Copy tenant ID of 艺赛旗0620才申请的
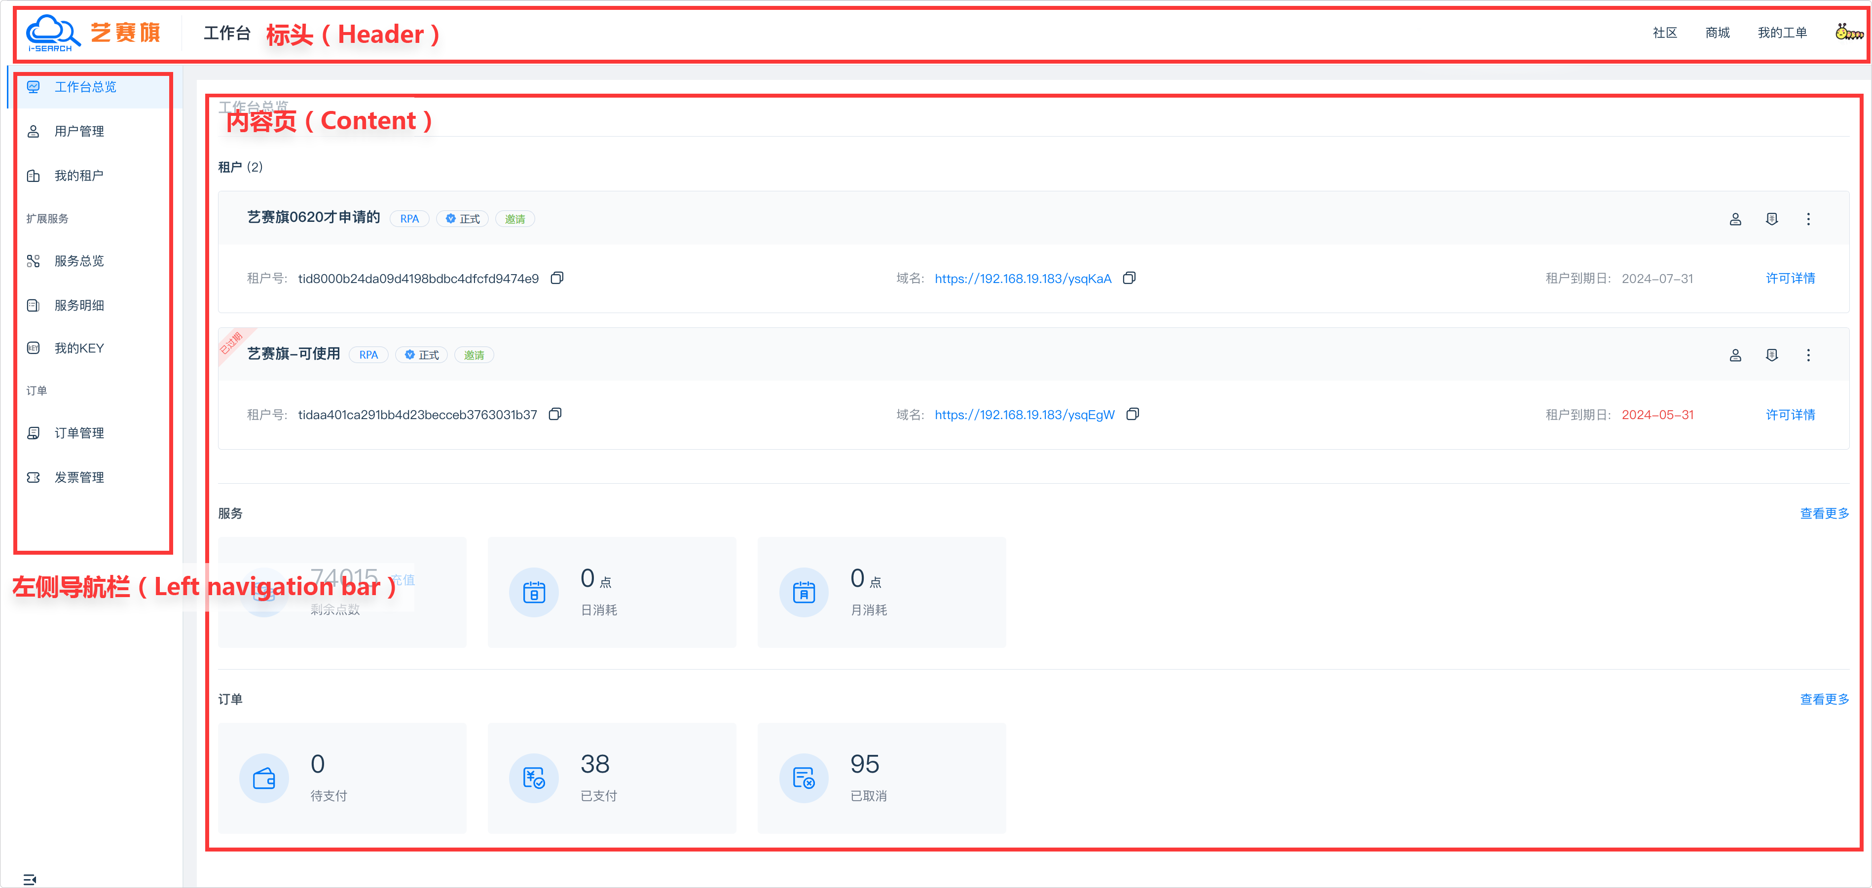This screenshot has width=1872, height=888. (x=556, y=278)
